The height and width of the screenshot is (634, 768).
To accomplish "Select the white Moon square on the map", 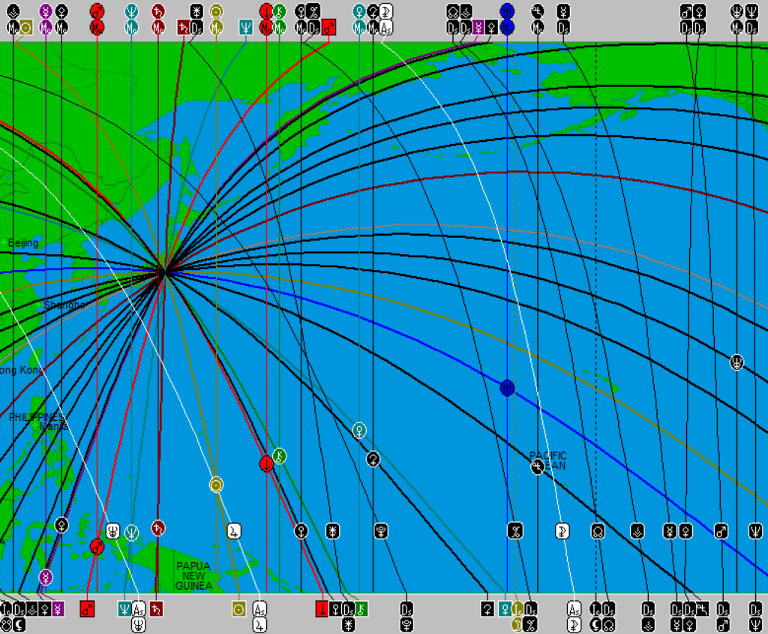I will tap(562, 531).
